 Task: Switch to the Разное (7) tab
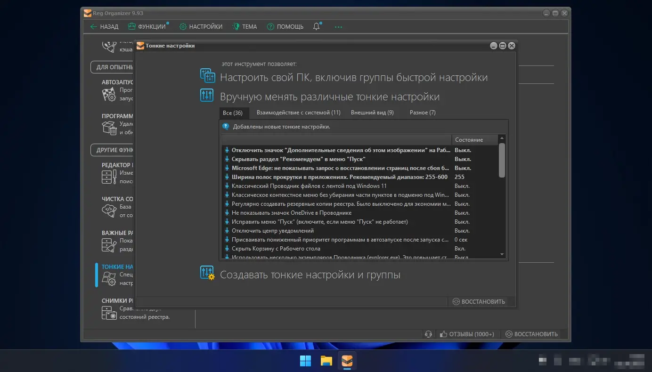[x=423, y=113]
